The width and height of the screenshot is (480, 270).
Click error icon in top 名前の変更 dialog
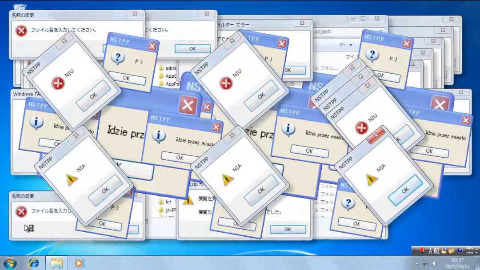tap(21, 31)
